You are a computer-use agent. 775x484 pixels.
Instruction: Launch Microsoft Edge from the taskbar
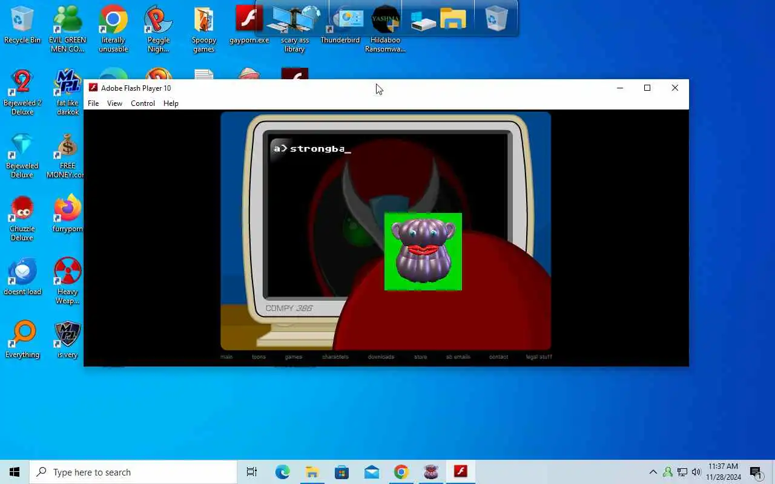click(x=283, y=472)
